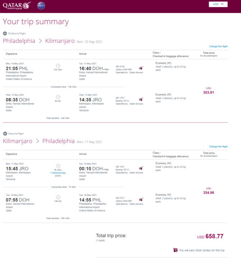Click the clock icon above 6h 0m

[58, 97]
